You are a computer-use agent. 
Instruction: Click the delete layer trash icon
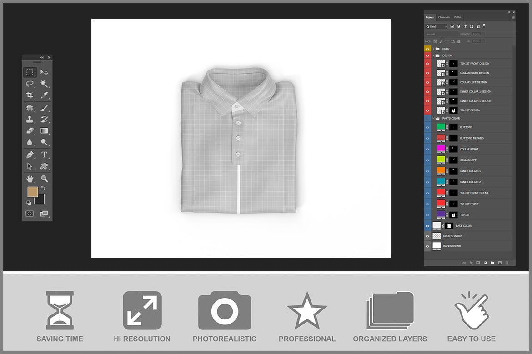click(507, 263)
